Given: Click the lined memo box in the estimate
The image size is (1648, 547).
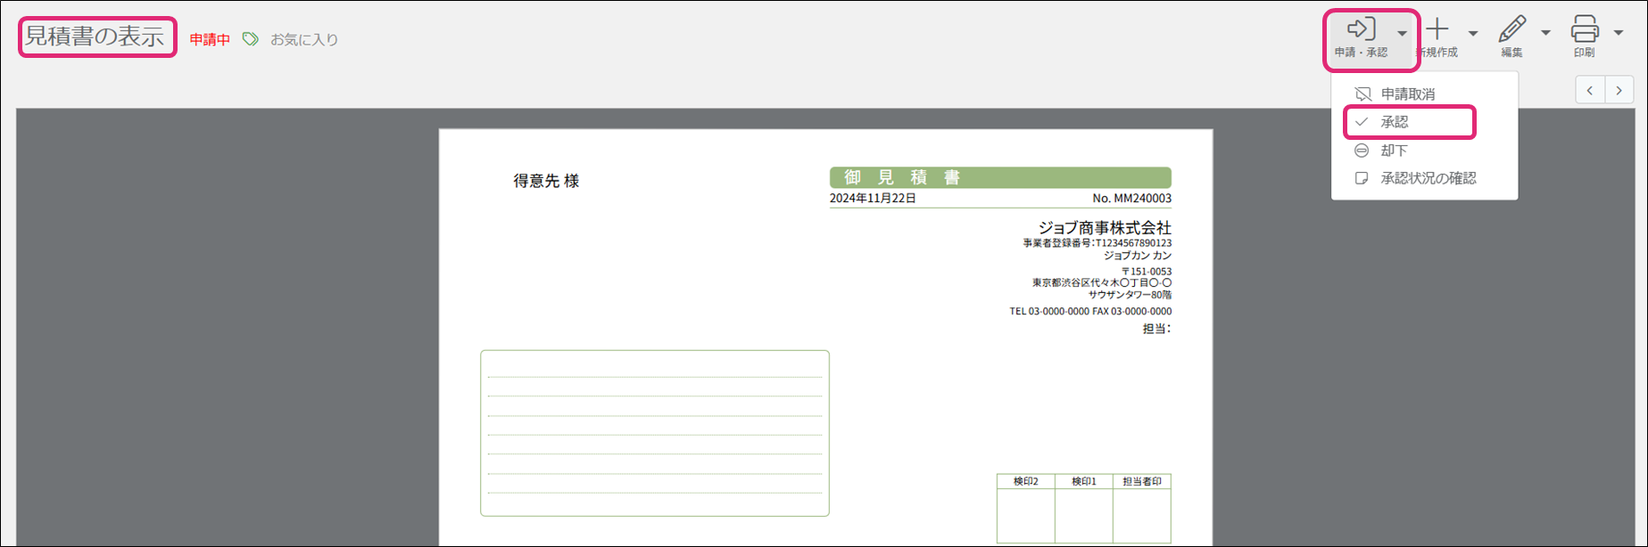Looking at the screenshot, I should [x=654, y=433].
